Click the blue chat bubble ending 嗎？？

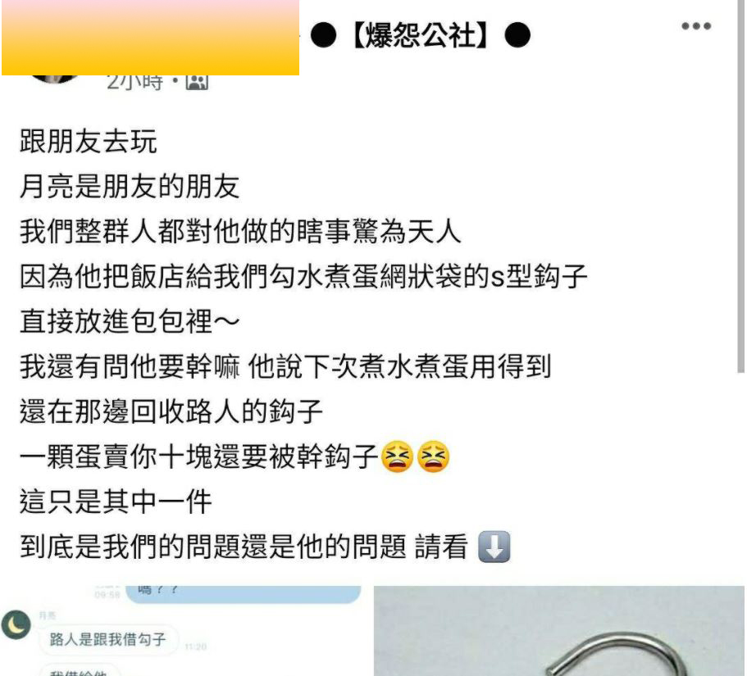[x=243, y=593]
